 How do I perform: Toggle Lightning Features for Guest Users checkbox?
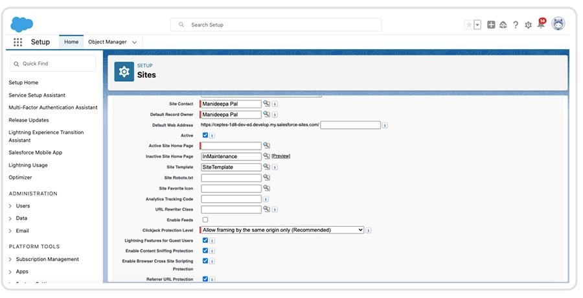(x=205, y=240)
